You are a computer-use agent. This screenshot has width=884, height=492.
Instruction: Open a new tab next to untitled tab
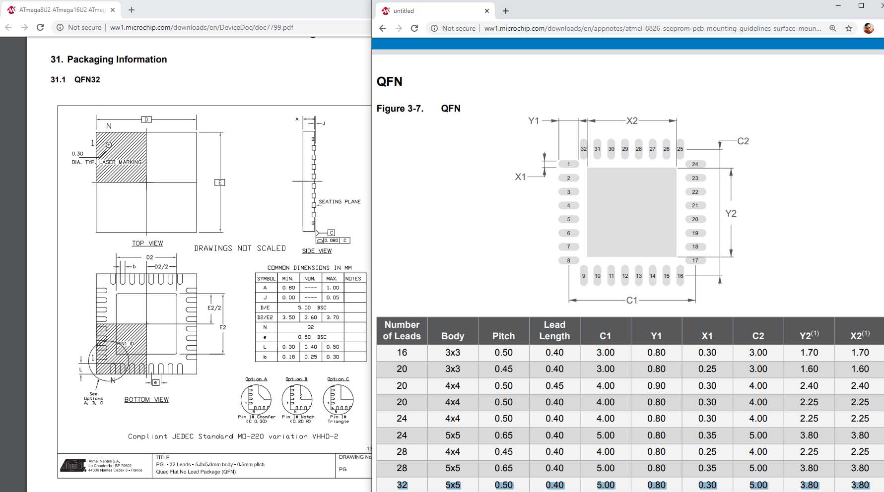(506, 11)
